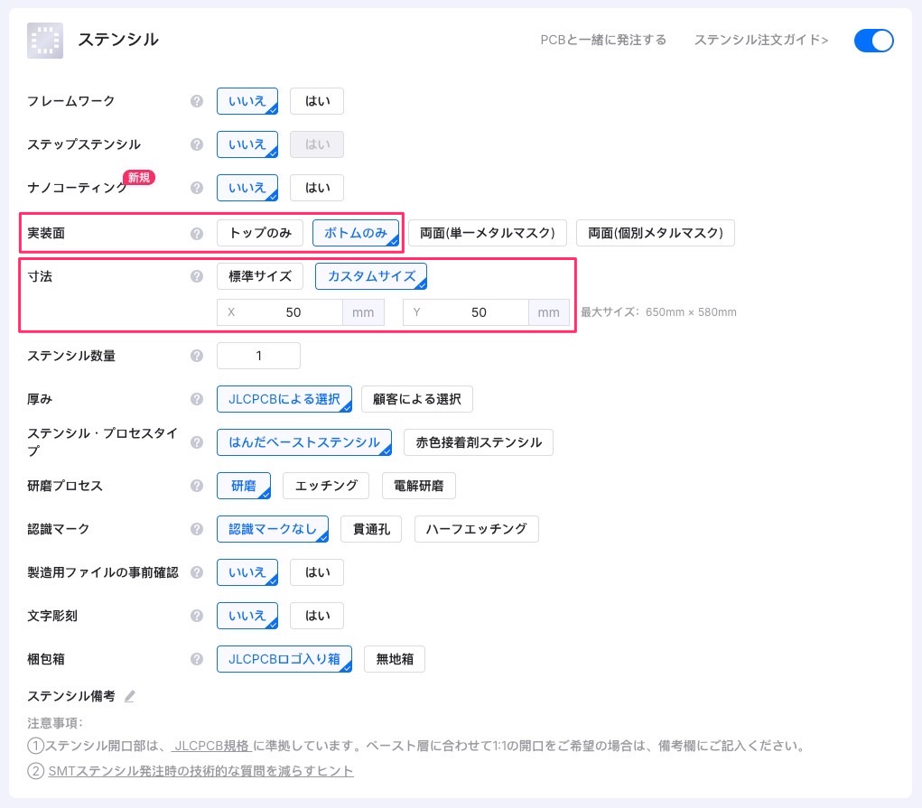Click the pencil icon beside ステンシル備考

click(130, 696)
